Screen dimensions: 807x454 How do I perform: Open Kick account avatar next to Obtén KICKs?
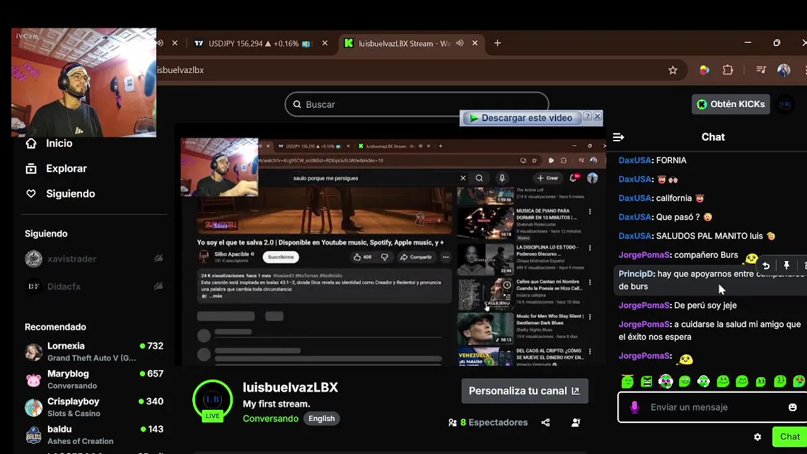coord(785,104)
